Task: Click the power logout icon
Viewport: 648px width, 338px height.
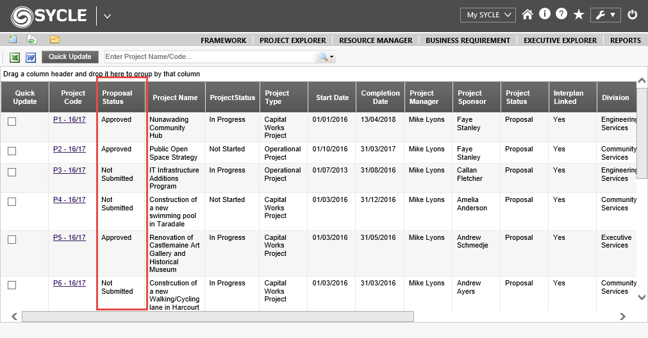Action: (x=632, y=15)
